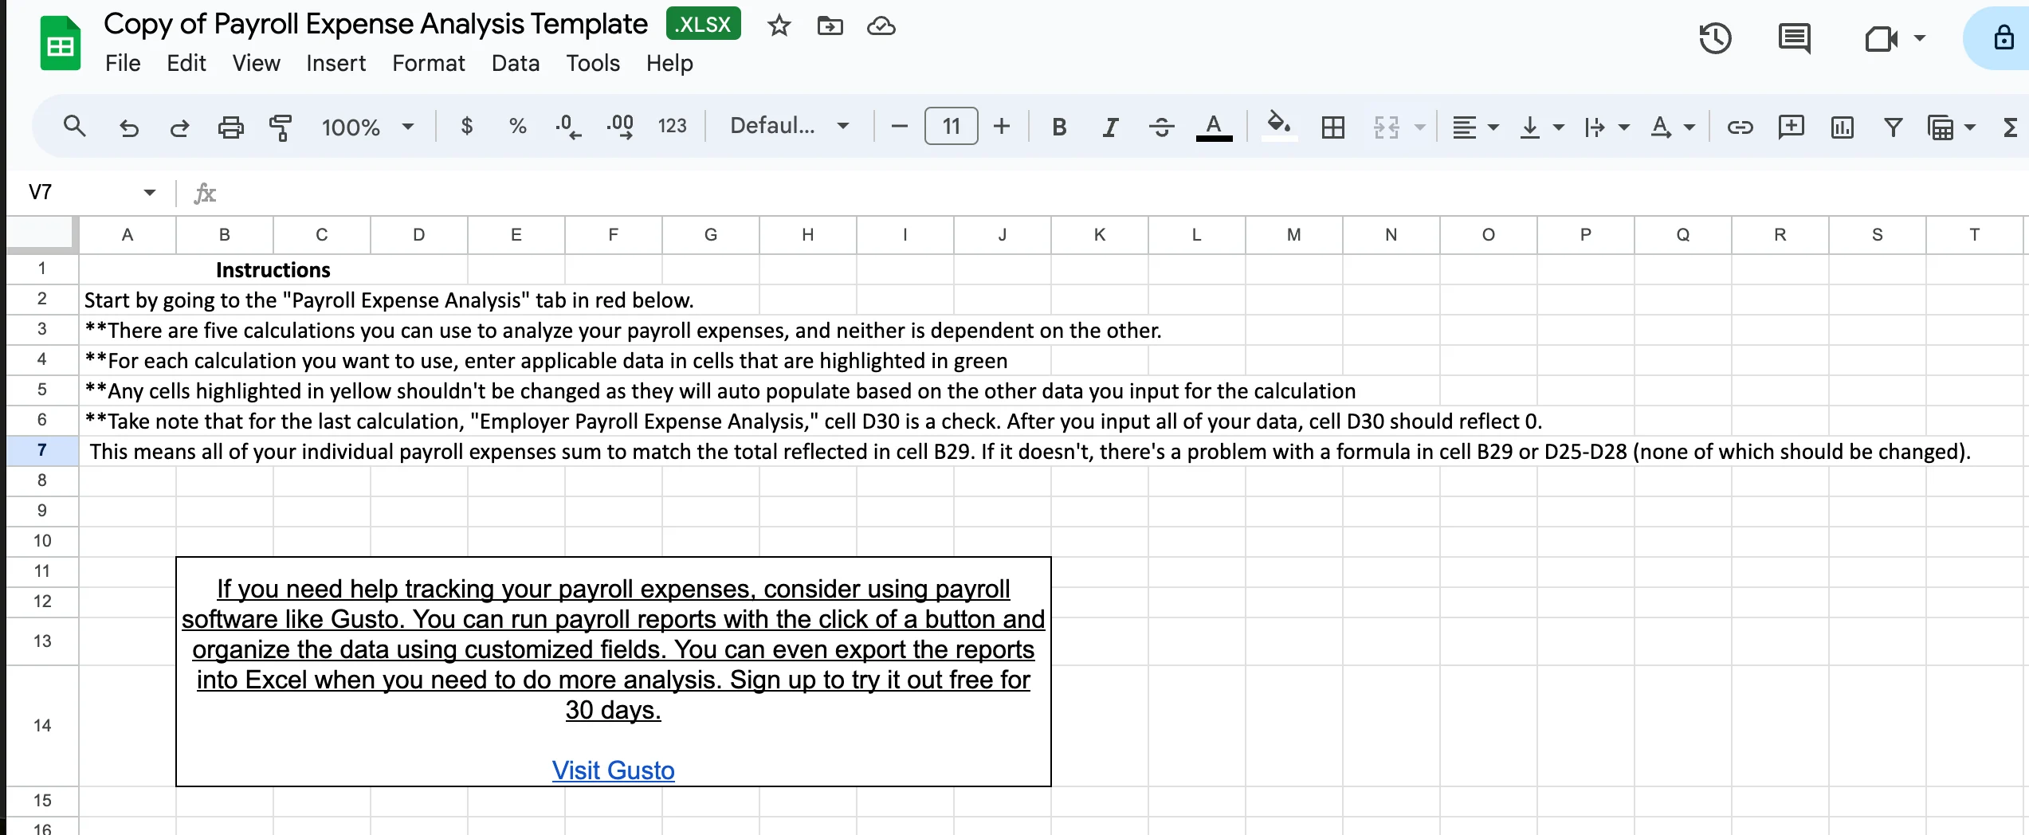This screenshot has width=2029, height=835.
Task: Increase decimal places
Action: point(619,126)
